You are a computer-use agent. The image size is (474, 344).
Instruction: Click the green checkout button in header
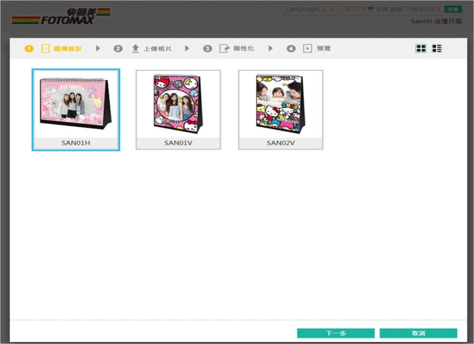point(453,9)
